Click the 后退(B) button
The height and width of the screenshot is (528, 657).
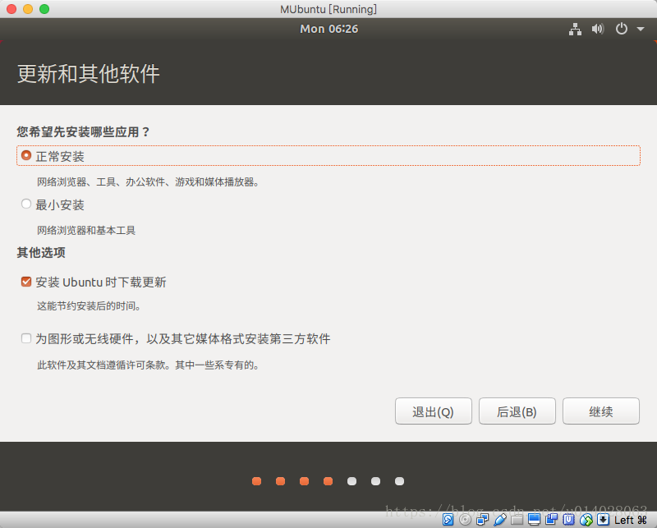click(517, 411)
